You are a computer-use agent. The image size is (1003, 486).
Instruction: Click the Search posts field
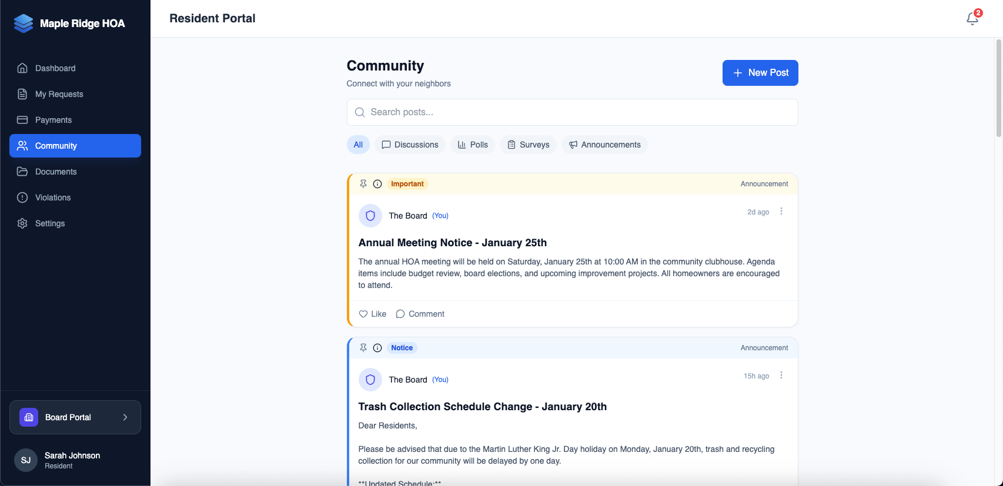[x=572, y=112]
